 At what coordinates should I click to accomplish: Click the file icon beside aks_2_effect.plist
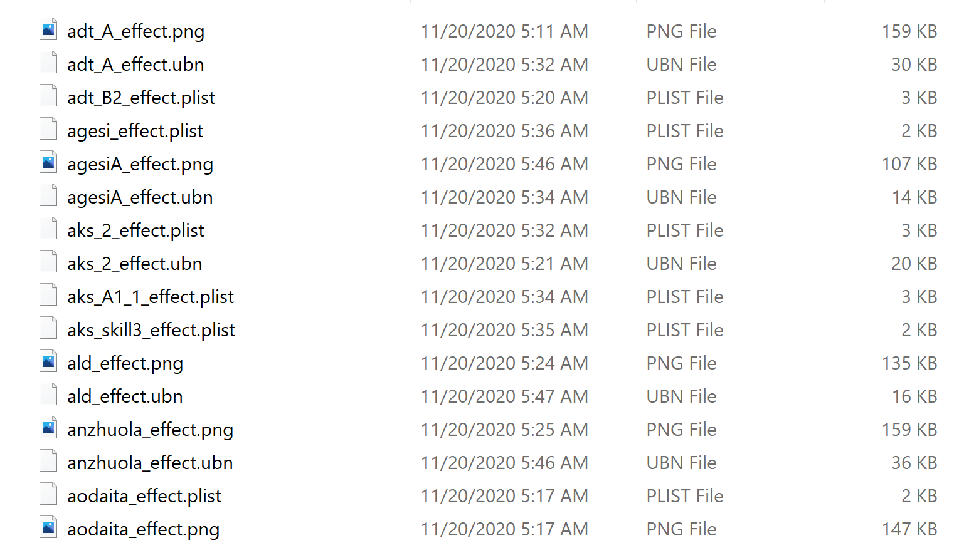pyautogui.click(x=48, y=229)
